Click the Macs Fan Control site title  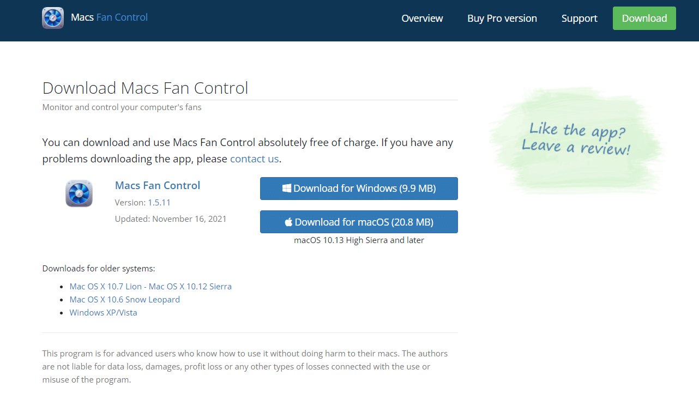(109, 17)
